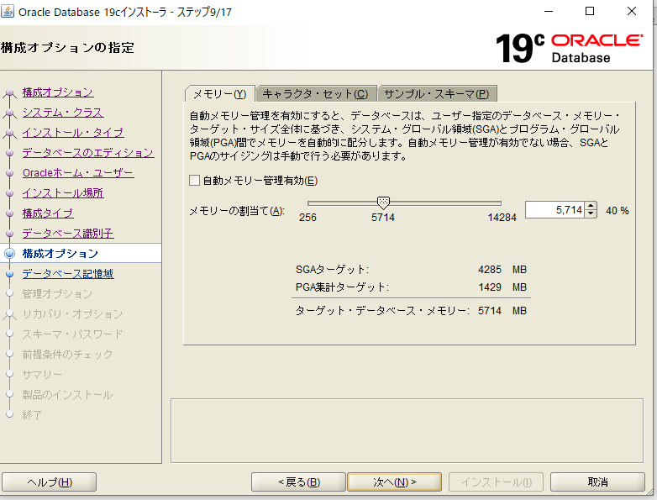The width and height of the screenshot is (657, 500).
Task: Click the 次へ(N) button
Action: (x=395, y=482)
